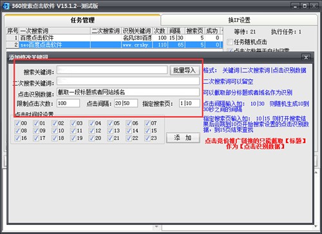Toggle the 17 hour checkbox
This screenshot has height=234, width=322.
point(36,138)
